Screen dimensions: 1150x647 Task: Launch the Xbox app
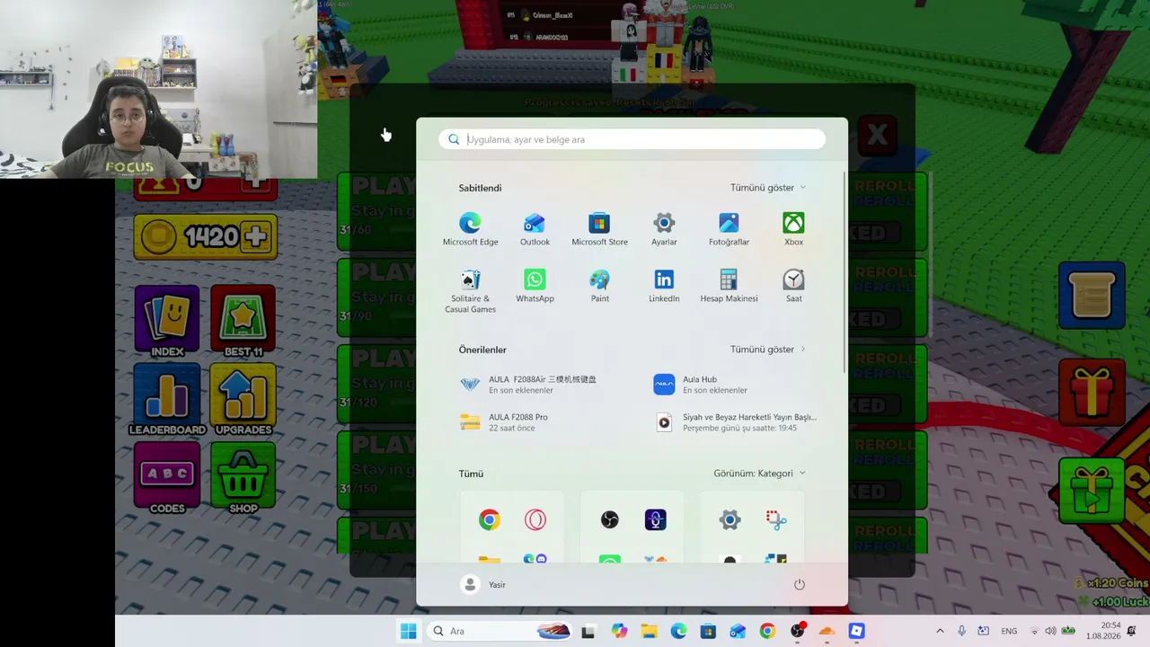[793, 229]
